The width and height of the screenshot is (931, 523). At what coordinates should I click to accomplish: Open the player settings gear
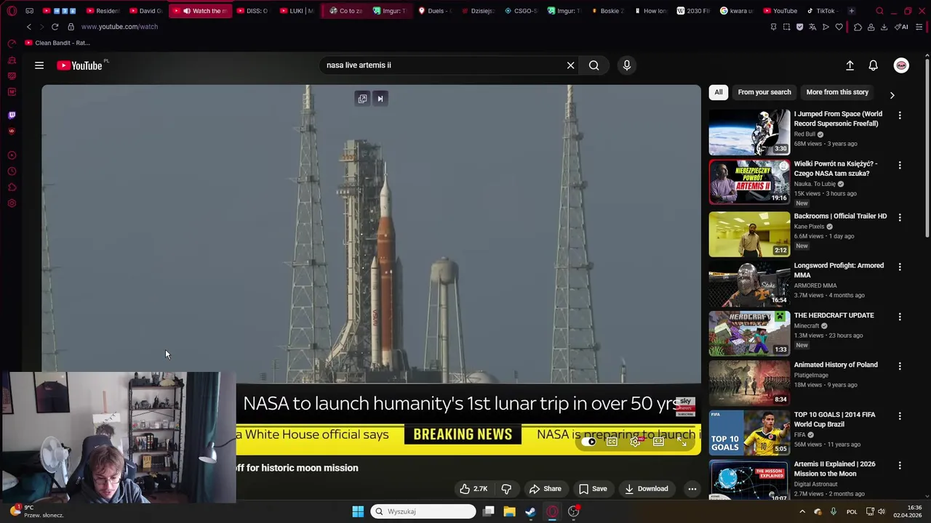pos(635,442)
